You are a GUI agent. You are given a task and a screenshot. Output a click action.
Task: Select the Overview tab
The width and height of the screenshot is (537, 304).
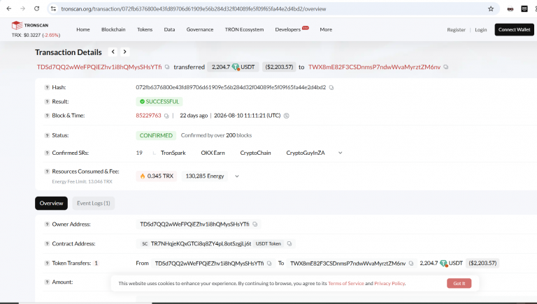pos(51,203)
